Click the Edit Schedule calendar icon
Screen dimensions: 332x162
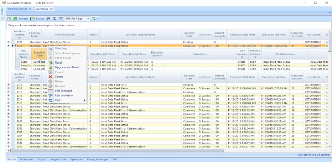click(50, 91)
